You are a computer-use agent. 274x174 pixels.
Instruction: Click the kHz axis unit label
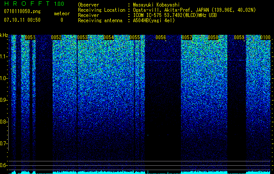pyautogui.click(x=4, y=35)
